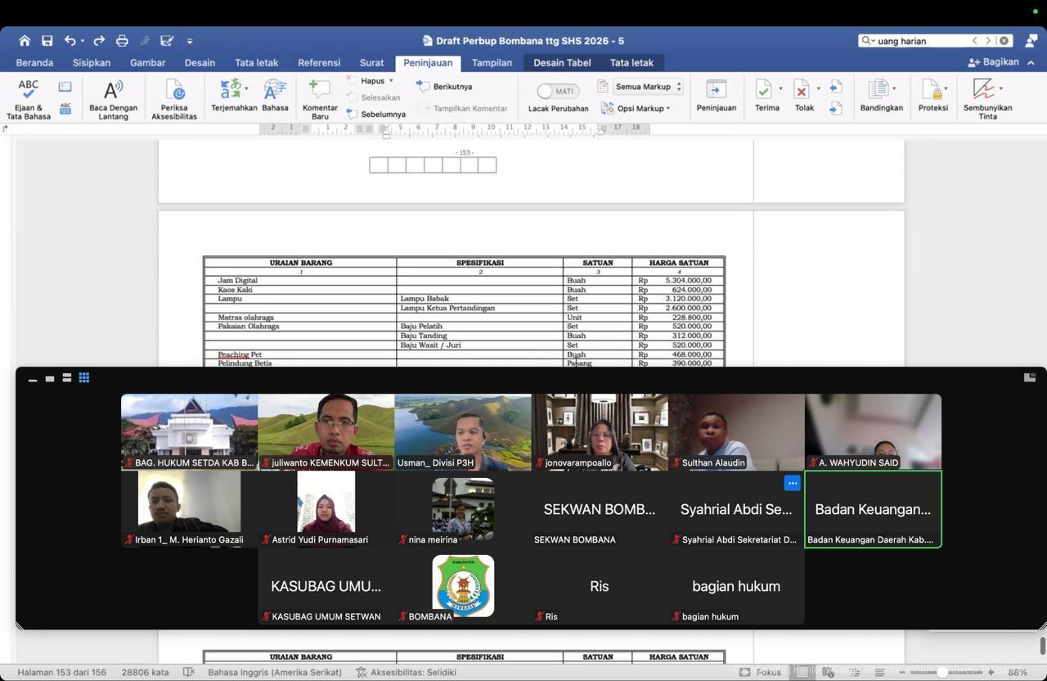
Task: Toggle the Lacak Perubahan switch
Action: [557, 91]
